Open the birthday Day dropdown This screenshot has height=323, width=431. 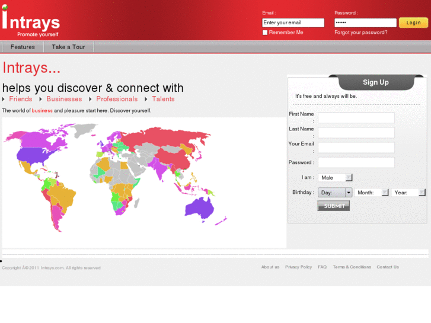pyautogui.click(x=335, y=193)
